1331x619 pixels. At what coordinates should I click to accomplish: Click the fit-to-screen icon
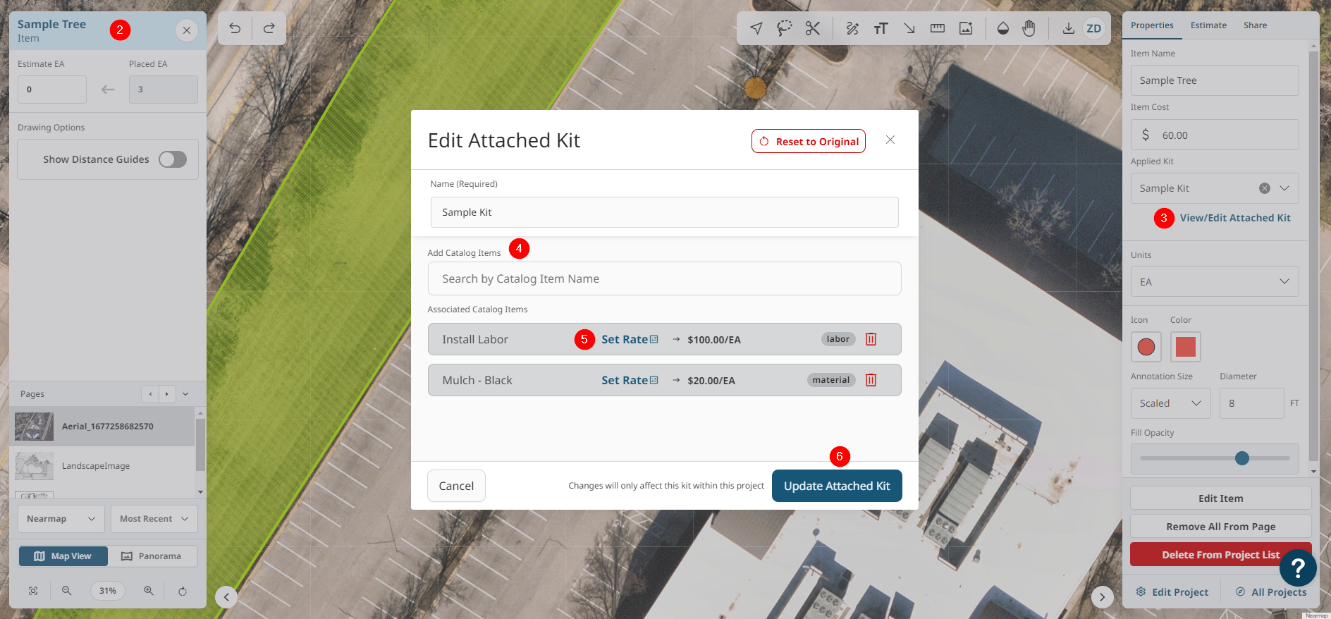click(x=33, y=591)
